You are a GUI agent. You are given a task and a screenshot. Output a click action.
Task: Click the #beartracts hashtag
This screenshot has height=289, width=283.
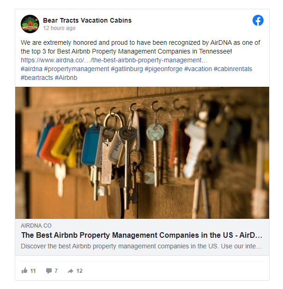point(37,78)
